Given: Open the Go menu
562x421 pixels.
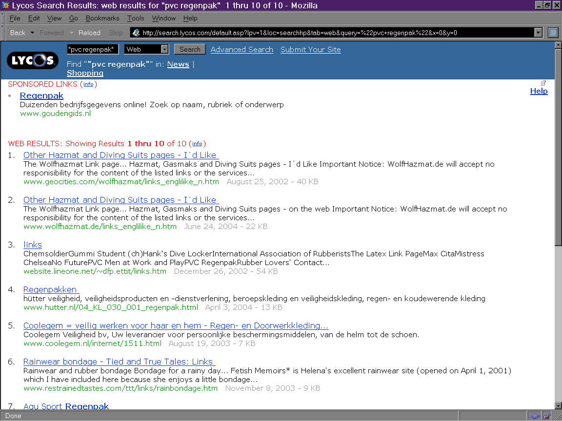Looking at the screenshot, I should click(74, 18).
